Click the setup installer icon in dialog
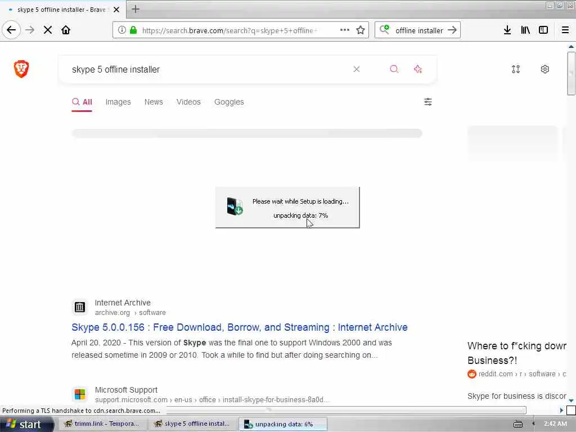This screenshot has height=432, width=576. click(x=235, y=206)
